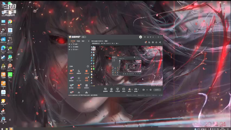Select the first orange scene tab
This screenshot has height=130, width=231.
point(73,41)
